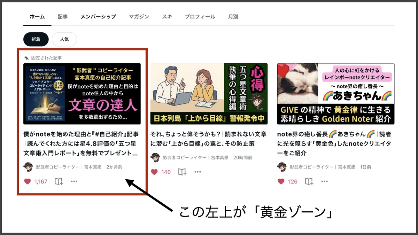This screenshot has height=235, width=418.
Task: Open the プロフィール tab
Action: 200,17
